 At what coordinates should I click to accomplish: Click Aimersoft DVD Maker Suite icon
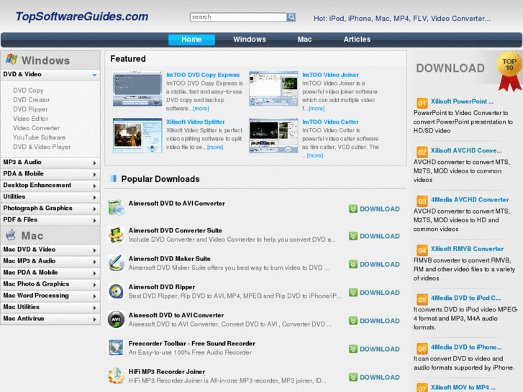pyautogui.click(x=116, y=263)
